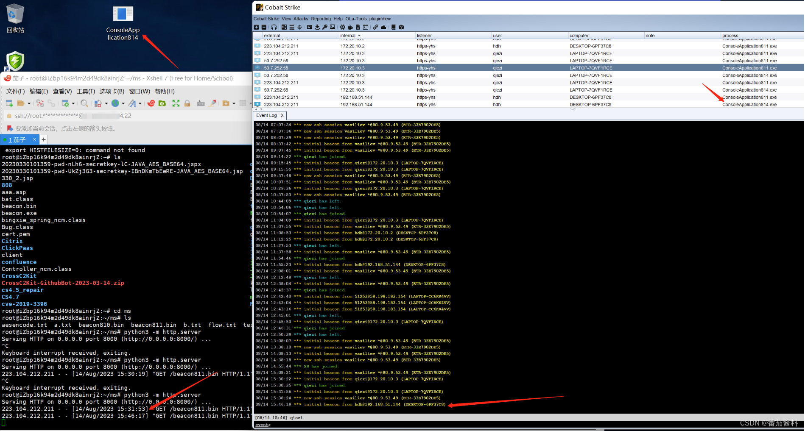Click Xshell open folder icon
The width and height of the screenshot is (805, 431).
point(21,103)
